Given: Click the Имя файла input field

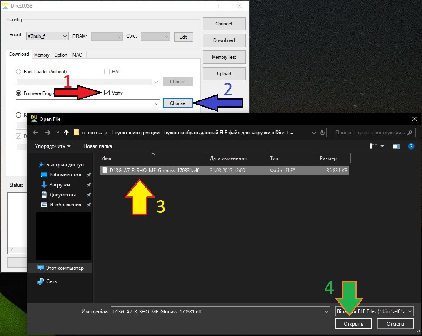Looking at the screenshot, I should 217,311.
